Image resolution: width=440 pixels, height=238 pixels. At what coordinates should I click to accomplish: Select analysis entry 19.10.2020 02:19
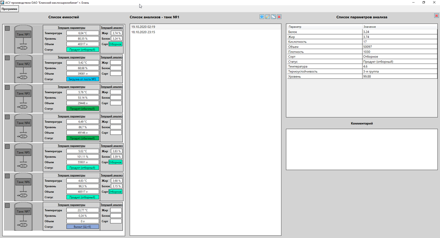click(143, 27)
